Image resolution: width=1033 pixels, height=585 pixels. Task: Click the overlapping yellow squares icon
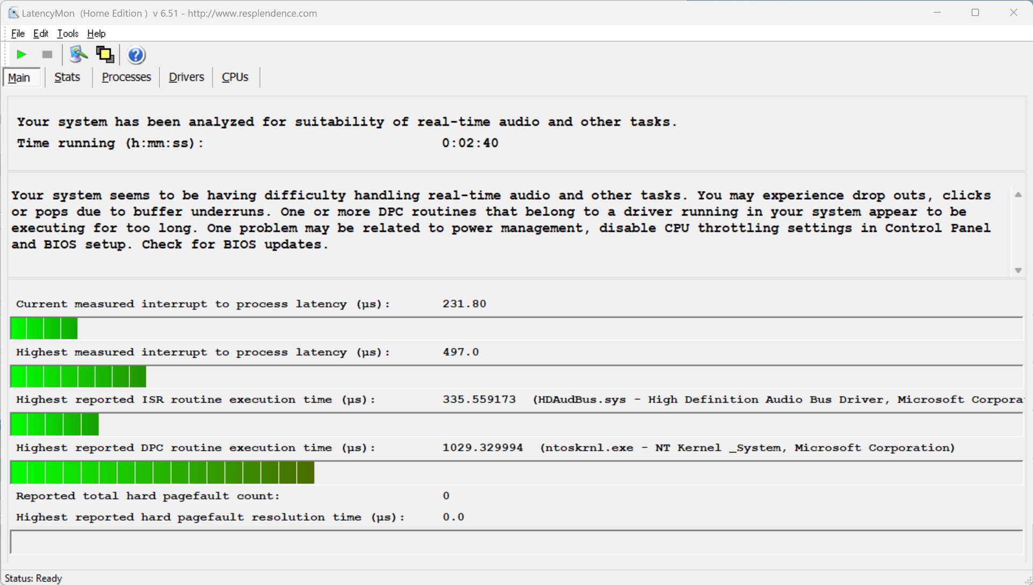pyautogui.click(x=105, y=54)
